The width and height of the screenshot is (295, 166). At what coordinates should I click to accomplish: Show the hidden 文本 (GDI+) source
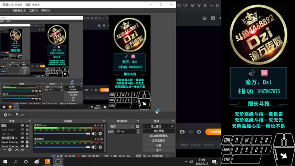click(x=22, y=129)
